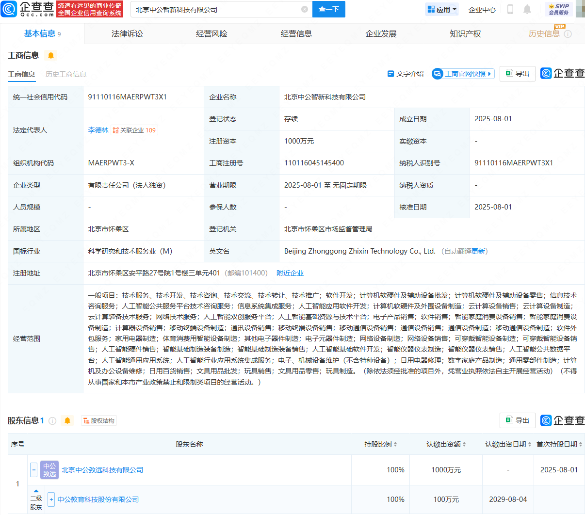This screenshot has height=515, width=585.
Task: Click the mobile app icon in header
Action: (x=510, y=9)
